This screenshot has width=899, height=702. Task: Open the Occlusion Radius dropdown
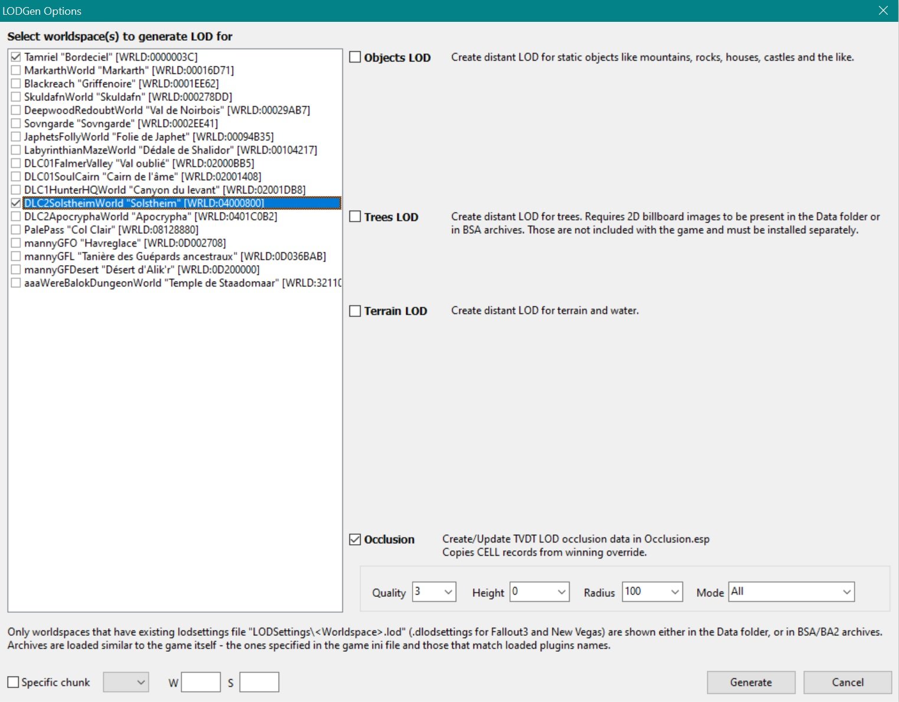(652, 592)
